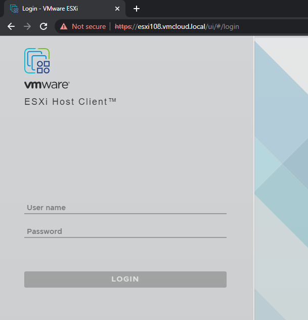Image resolution: width=308 pixels, height=320 pixels.
Task: Click the Not secure warning triangle icon
Action: pos(64,26)
